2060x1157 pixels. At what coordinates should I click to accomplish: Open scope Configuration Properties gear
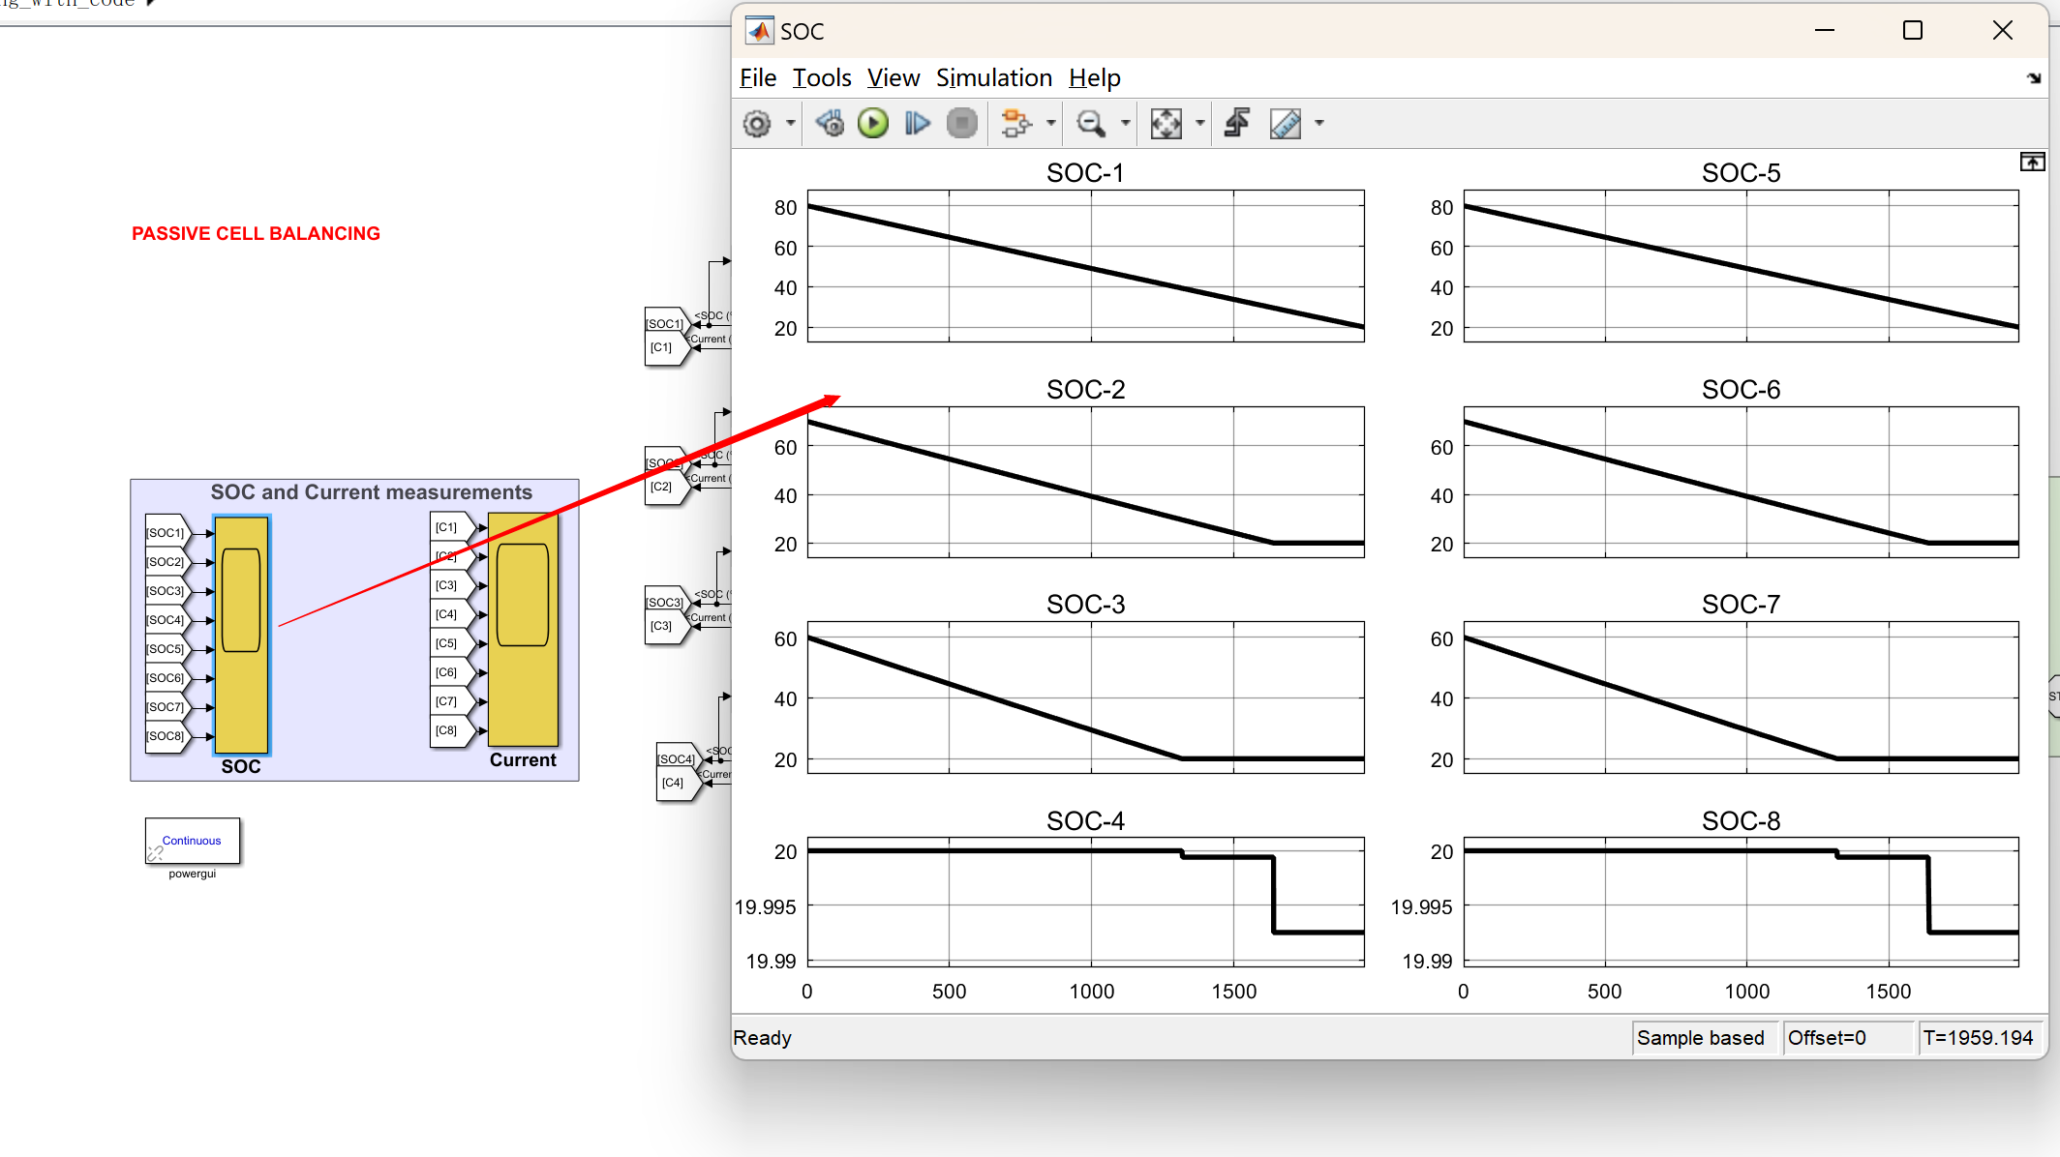757,124
